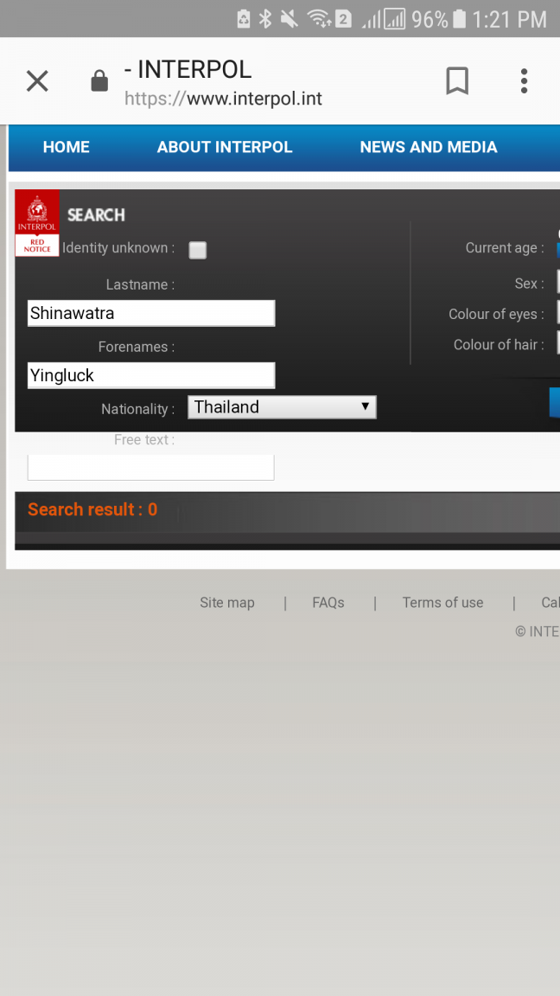Tap the INTERPOL Red Notice logo
Viewport: 560px width, 996px height.
click(x=37, y=223)
